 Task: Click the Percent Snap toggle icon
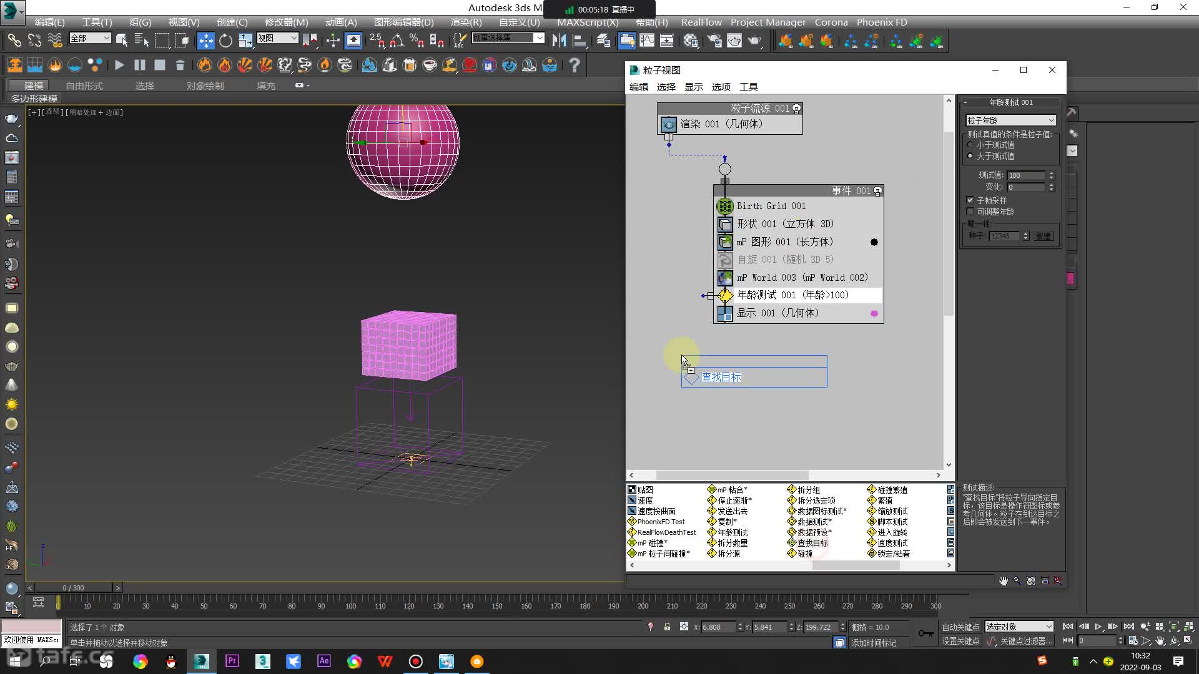[417, 41]
